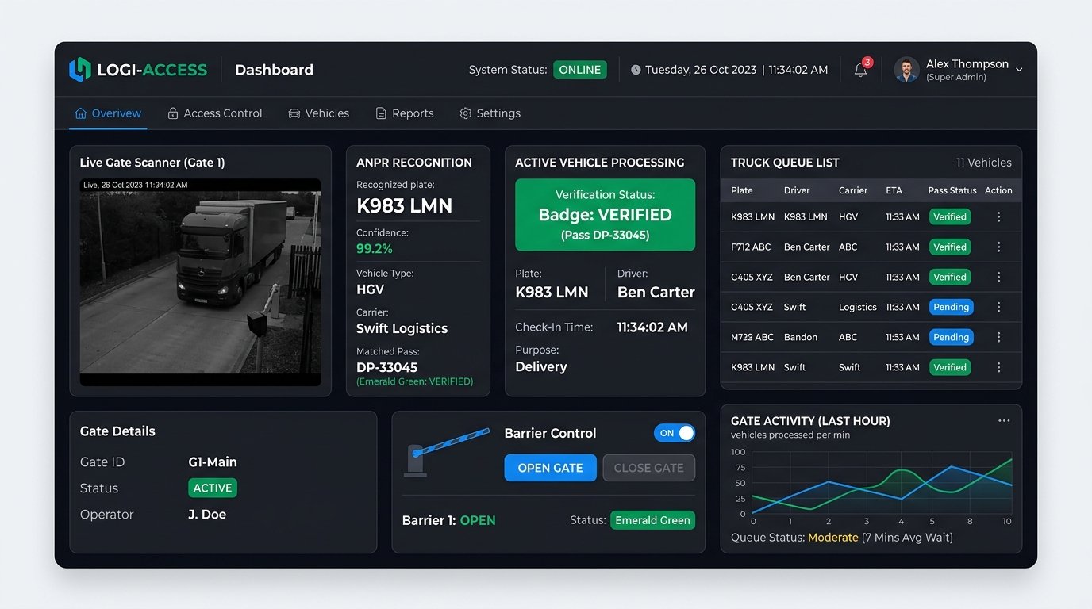Open the Access Control tab

[214, 113]
